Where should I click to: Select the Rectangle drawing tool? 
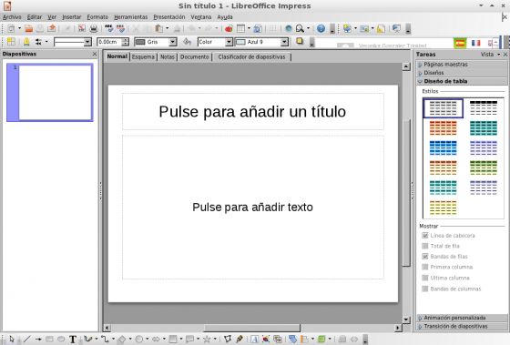coord(49,340)
